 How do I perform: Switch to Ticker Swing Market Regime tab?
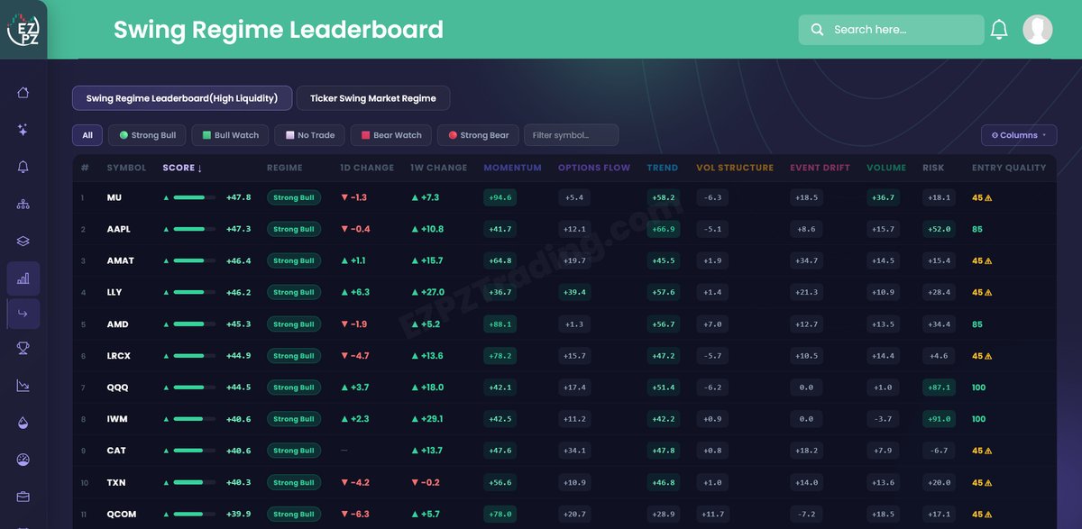(373, 98)
